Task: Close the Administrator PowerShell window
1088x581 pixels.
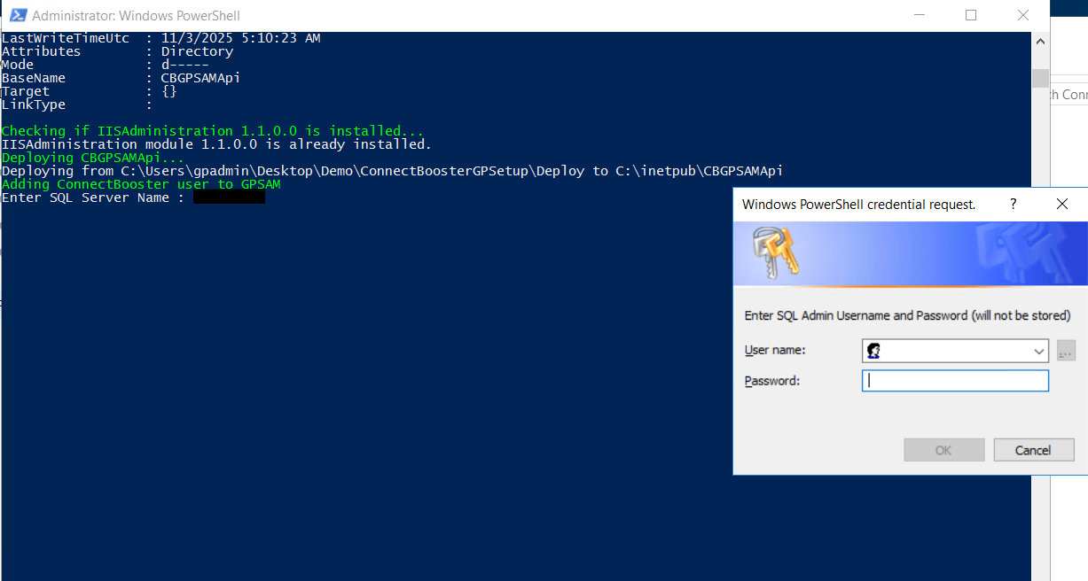Action: pos(1023,15)
